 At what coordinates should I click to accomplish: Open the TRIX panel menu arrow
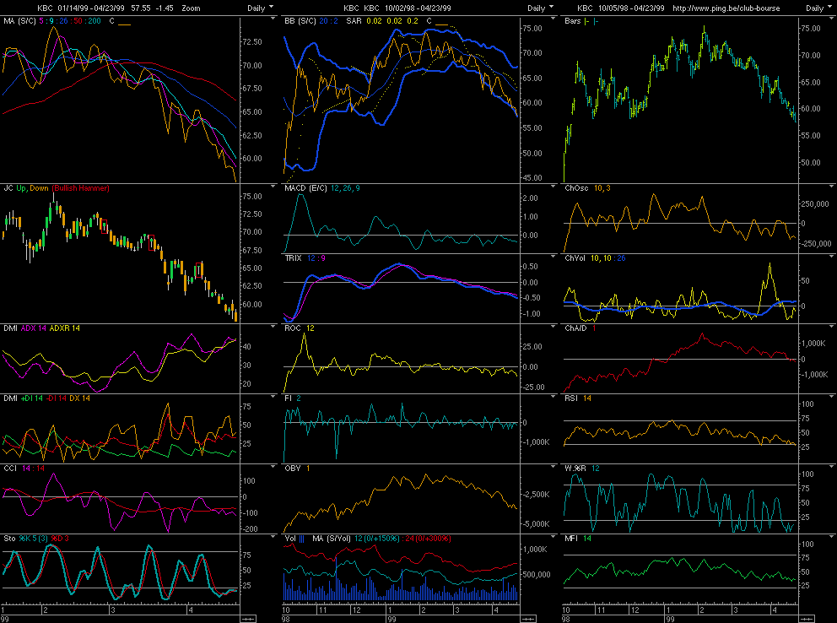553,257
